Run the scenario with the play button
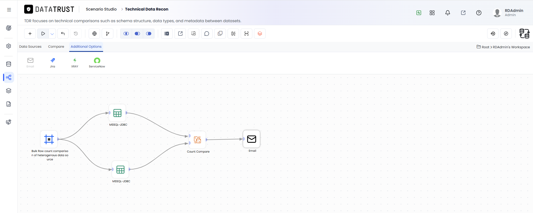Image resolution: width=533 pixels, height=213 pixels. [43, 34]
